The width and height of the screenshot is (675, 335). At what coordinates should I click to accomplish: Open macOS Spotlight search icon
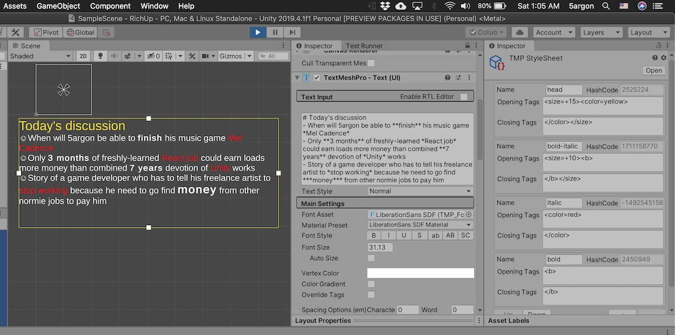tap(606, 6)
